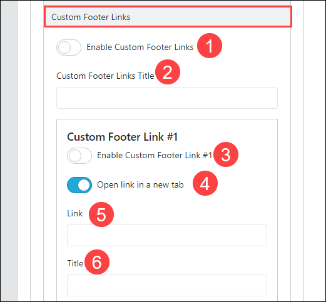Image resolution: width=326 pixels, height=302 pixels.
Task: Click the red number 1 badge
Action: coord(210,46)
